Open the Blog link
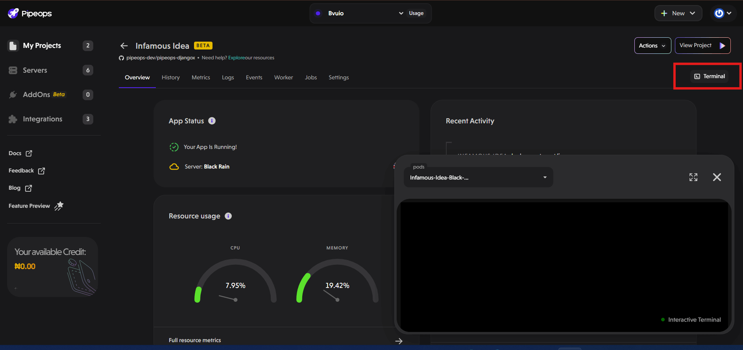This screenshot has height=350, width=743. point(20,188)
